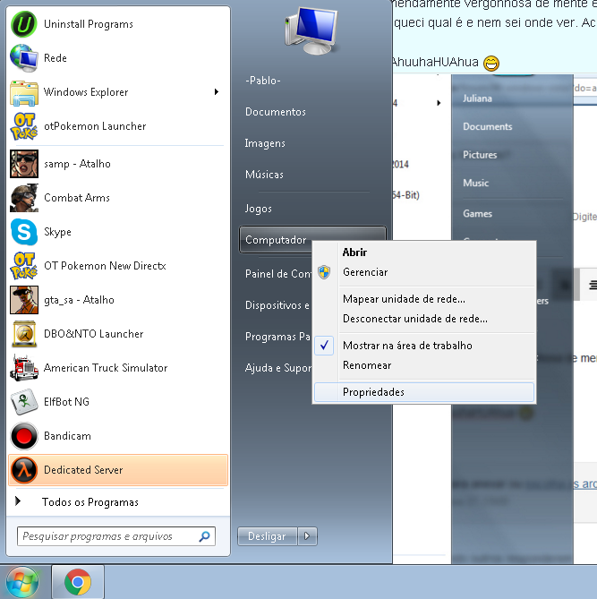Open Documentos in the Start menu
This screenshot has width=597, height=599.
276,112
